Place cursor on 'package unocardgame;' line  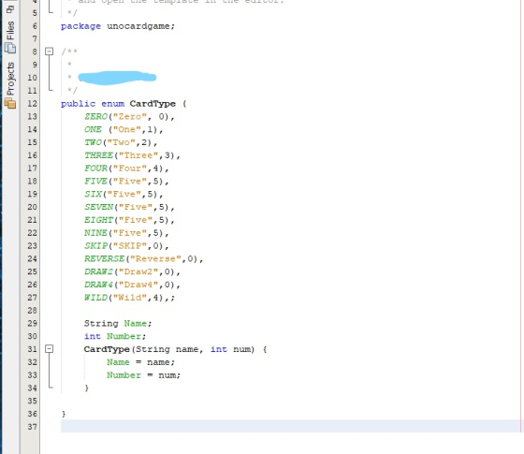tap(118, 26)
